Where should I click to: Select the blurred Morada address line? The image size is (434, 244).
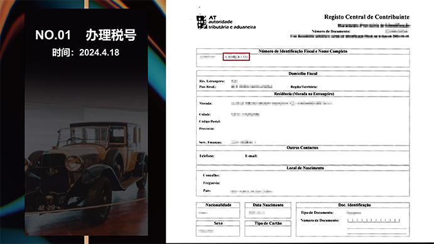pyautogui.click(x=281, y=103)
